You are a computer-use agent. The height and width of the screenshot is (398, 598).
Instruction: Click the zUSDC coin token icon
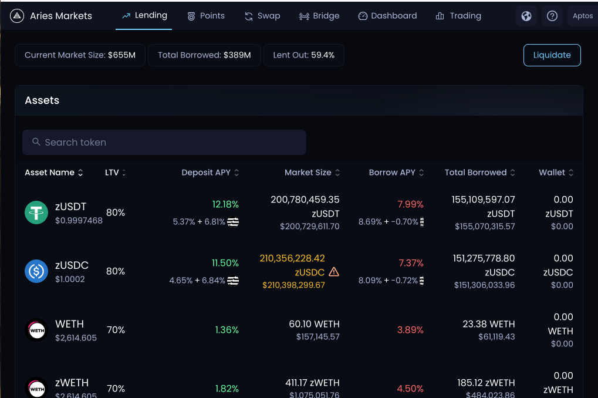(36, 271)
